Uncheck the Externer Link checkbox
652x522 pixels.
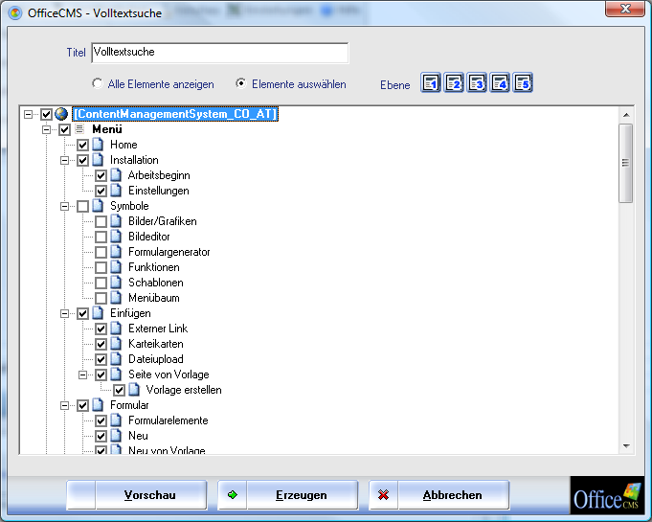click(101, 329)
